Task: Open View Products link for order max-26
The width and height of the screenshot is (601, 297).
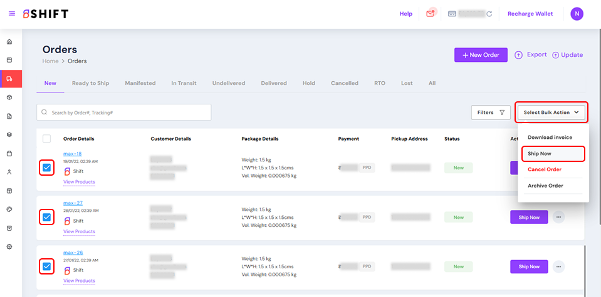Action: pyautogui.click(x=79, y=281)
